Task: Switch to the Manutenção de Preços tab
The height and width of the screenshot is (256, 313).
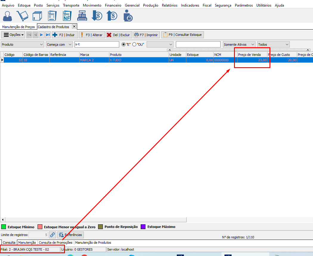Action: [x=18, y=27]
